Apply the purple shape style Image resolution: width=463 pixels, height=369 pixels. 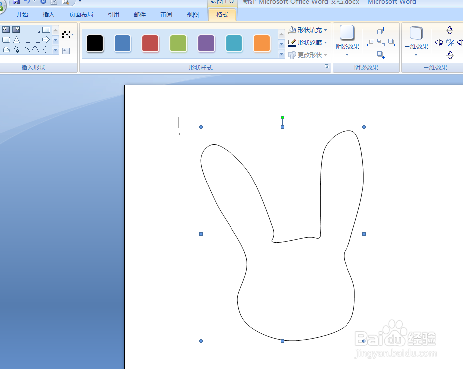click(206, 43)
